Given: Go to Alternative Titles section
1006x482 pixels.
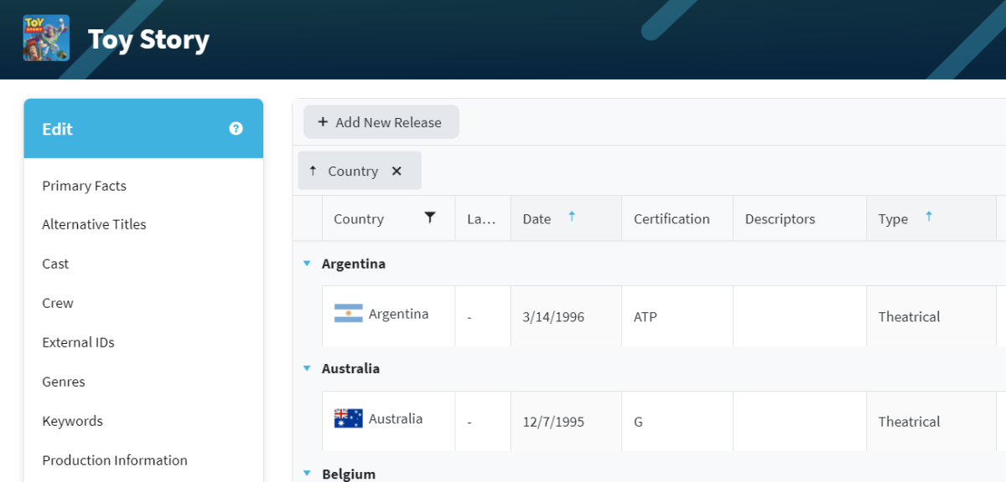Looking at the screenshot, I should point(94,224).
